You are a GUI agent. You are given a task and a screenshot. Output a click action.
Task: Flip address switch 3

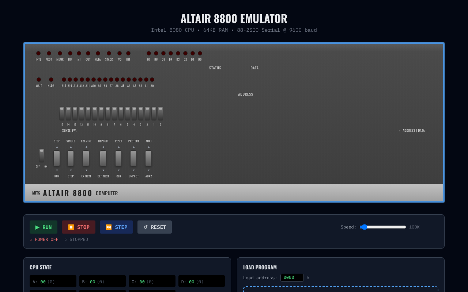click(x=141, y=114)
